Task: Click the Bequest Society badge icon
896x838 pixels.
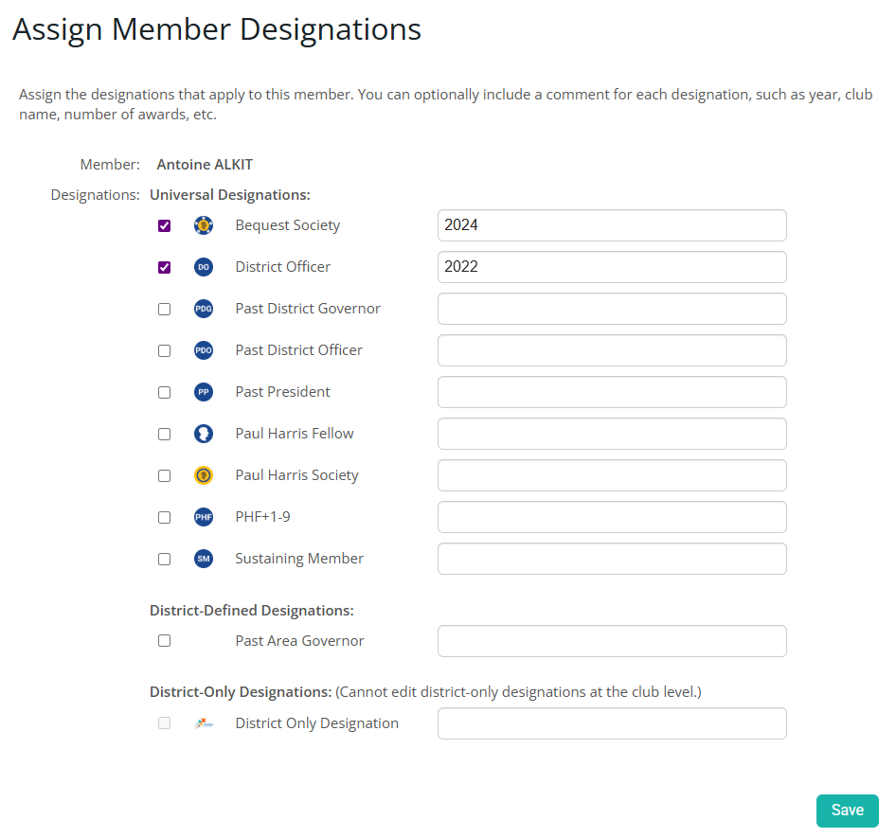Action: coord(204,225)
